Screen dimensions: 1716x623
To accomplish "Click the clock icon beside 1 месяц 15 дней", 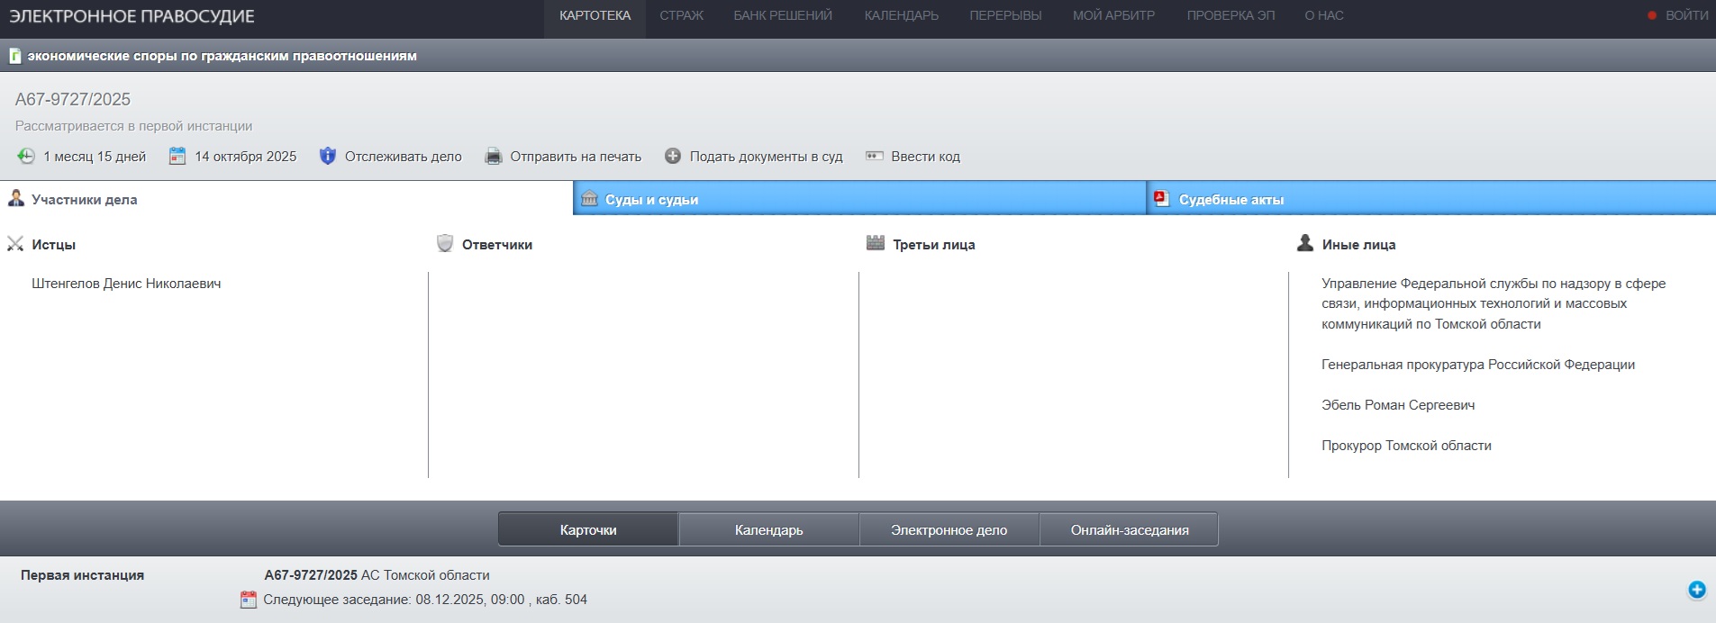I will coord(26,156).
